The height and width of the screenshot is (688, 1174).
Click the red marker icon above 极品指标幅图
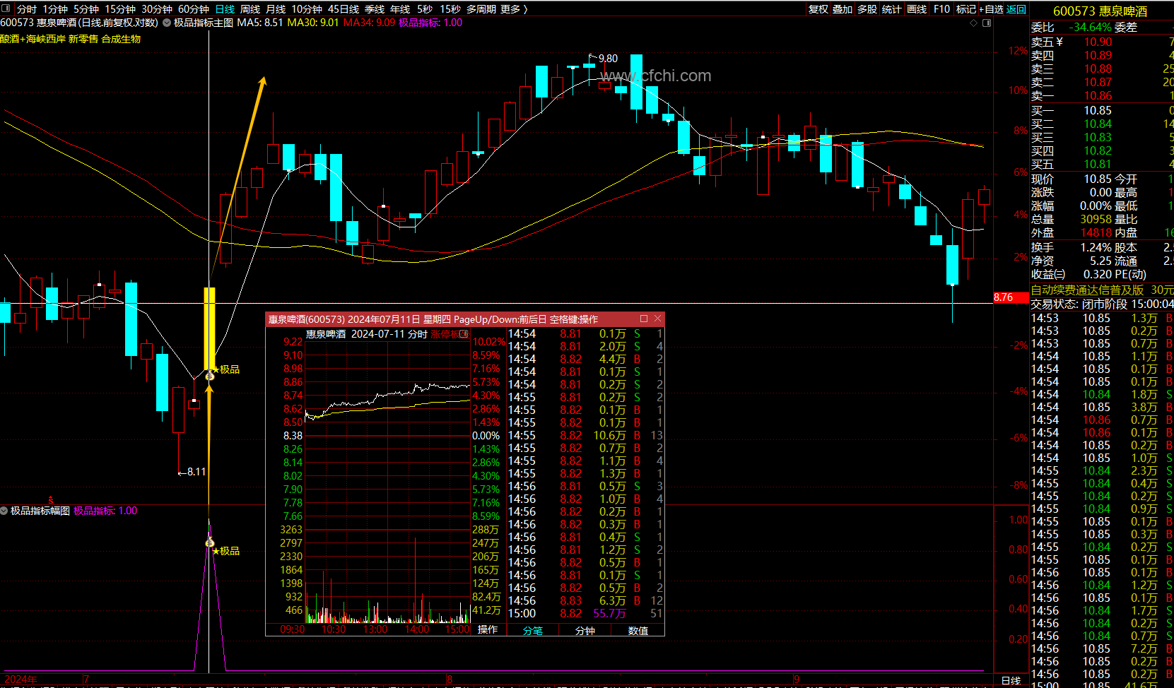(x=50, y=500)
